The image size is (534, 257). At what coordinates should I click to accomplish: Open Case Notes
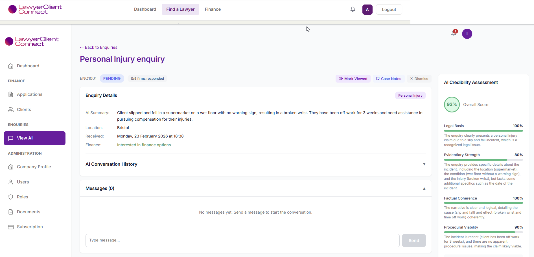coord(388,79)
